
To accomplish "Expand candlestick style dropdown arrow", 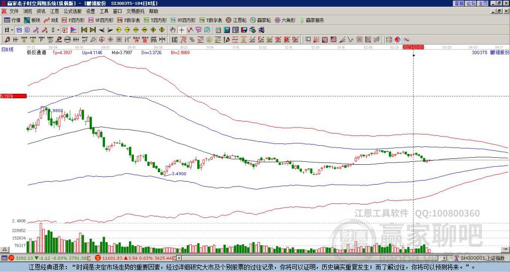I will pyautogui.click(x=58, y=30).
